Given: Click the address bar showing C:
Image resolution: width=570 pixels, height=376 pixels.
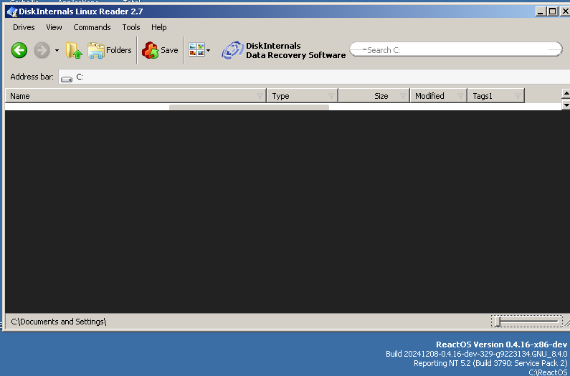Looking at the screenshot, I should pyautogui.click(x=314, y=77).
